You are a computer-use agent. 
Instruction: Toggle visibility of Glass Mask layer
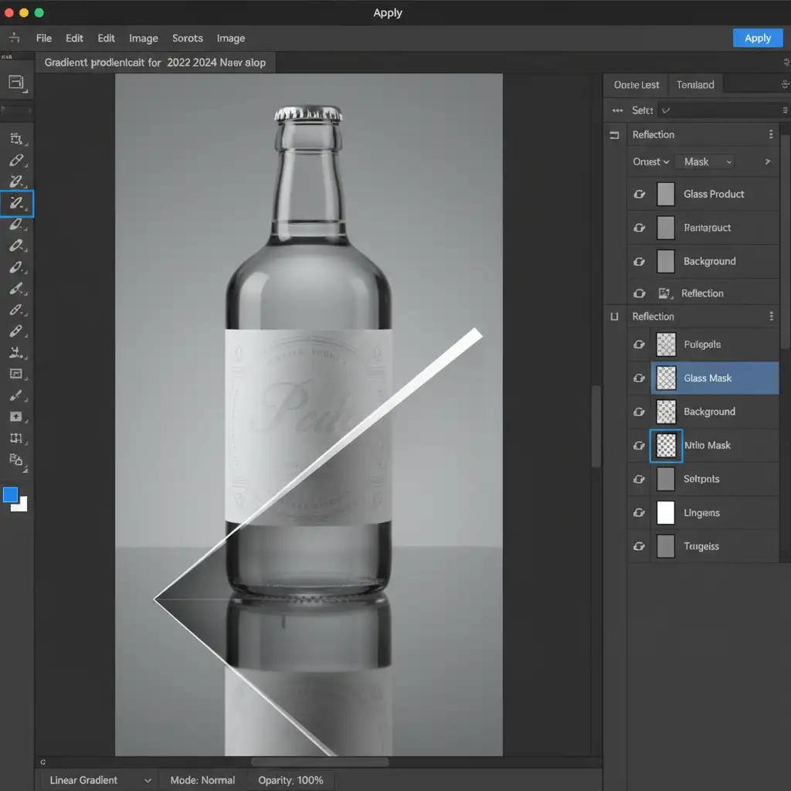[639, 378]
